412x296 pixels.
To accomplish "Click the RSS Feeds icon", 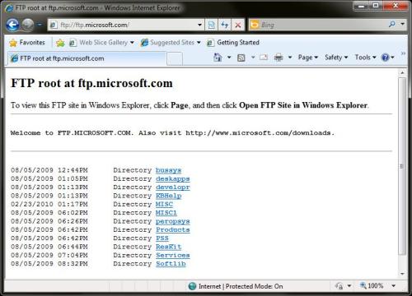I will (241, 58).
